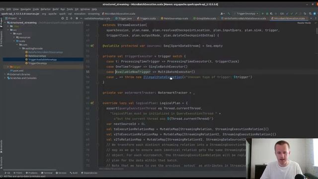Open Project panel settings gear
Screen dimensions: 318x179
(x=77, y=18)
